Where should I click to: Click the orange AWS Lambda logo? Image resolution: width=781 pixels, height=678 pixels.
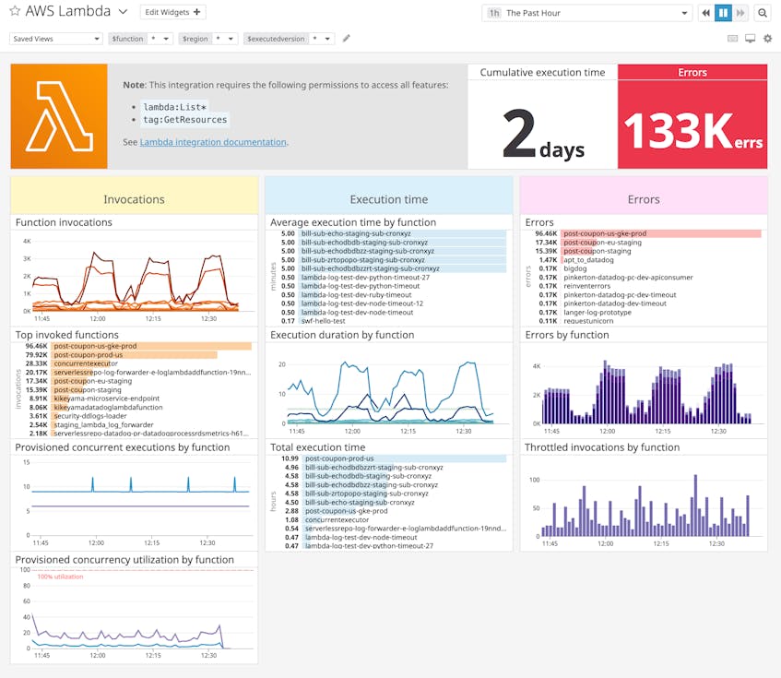tap(59, 116)
